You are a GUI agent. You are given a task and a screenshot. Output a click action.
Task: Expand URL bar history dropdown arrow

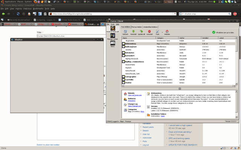[175, 14]
